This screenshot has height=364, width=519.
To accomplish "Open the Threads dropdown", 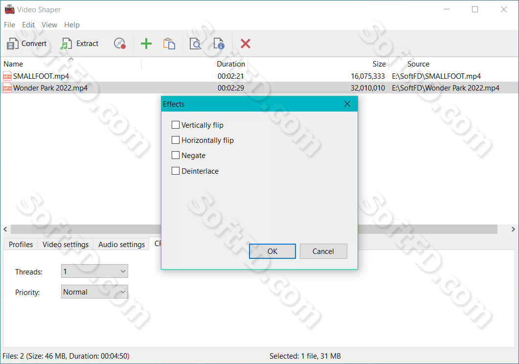I will click(x=95, y=272).
